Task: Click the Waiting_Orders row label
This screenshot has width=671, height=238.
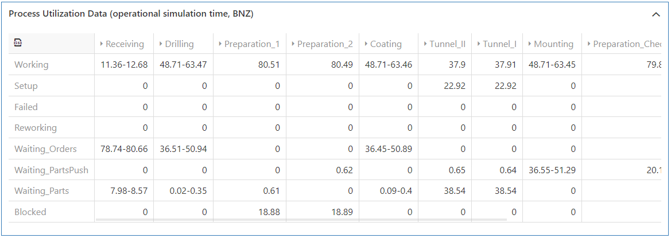Action: pos(45,149)
